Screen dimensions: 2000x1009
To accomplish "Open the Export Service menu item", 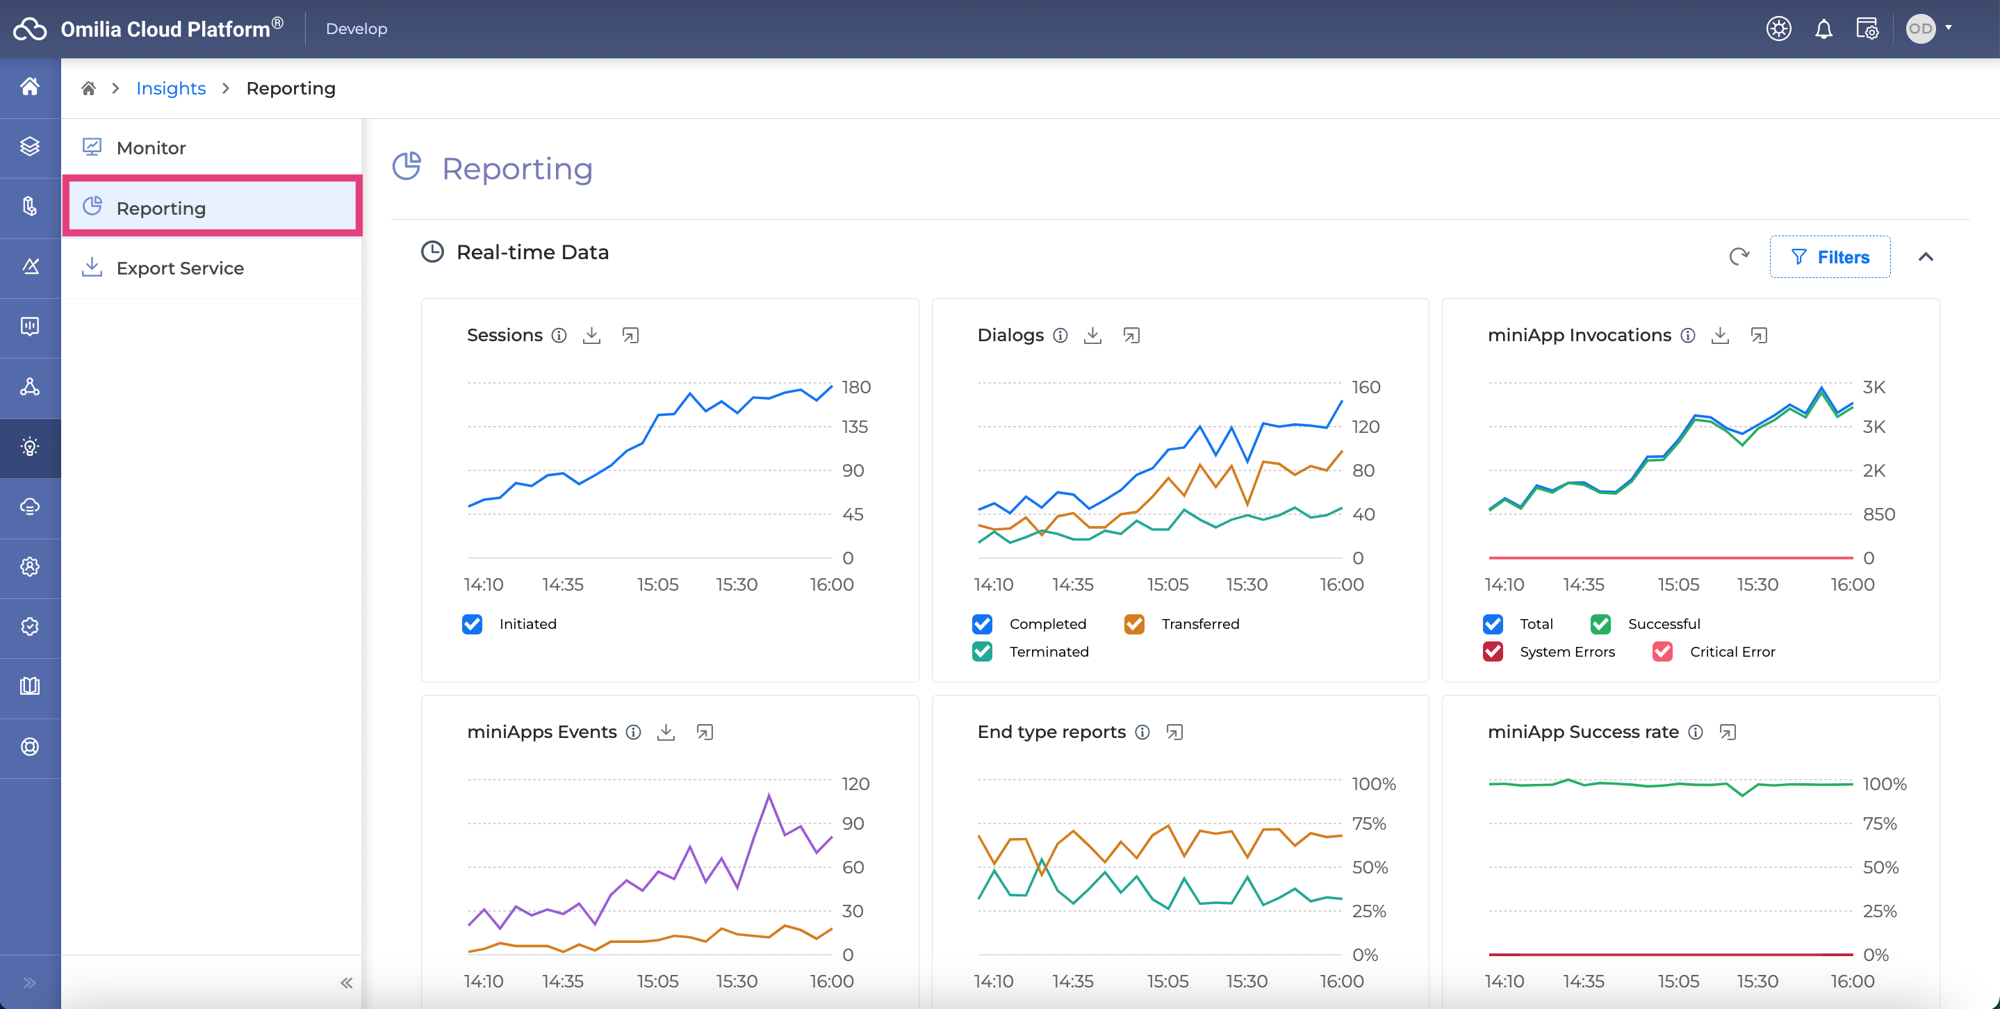I will [180, 268].
